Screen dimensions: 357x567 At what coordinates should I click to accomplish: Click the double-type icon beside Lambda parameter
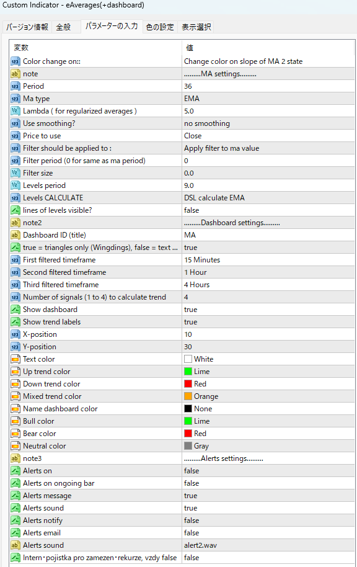coord(15,111)
